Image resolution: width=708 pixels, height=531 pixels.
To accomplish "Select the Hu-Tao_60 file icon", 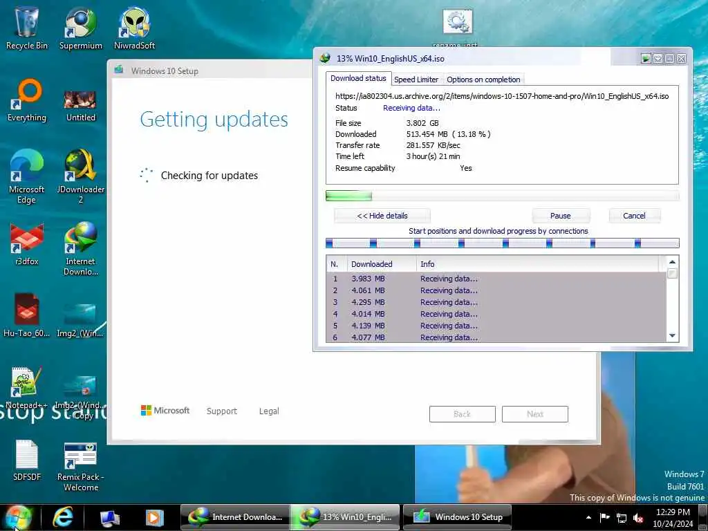I will [x=26, y=315].
